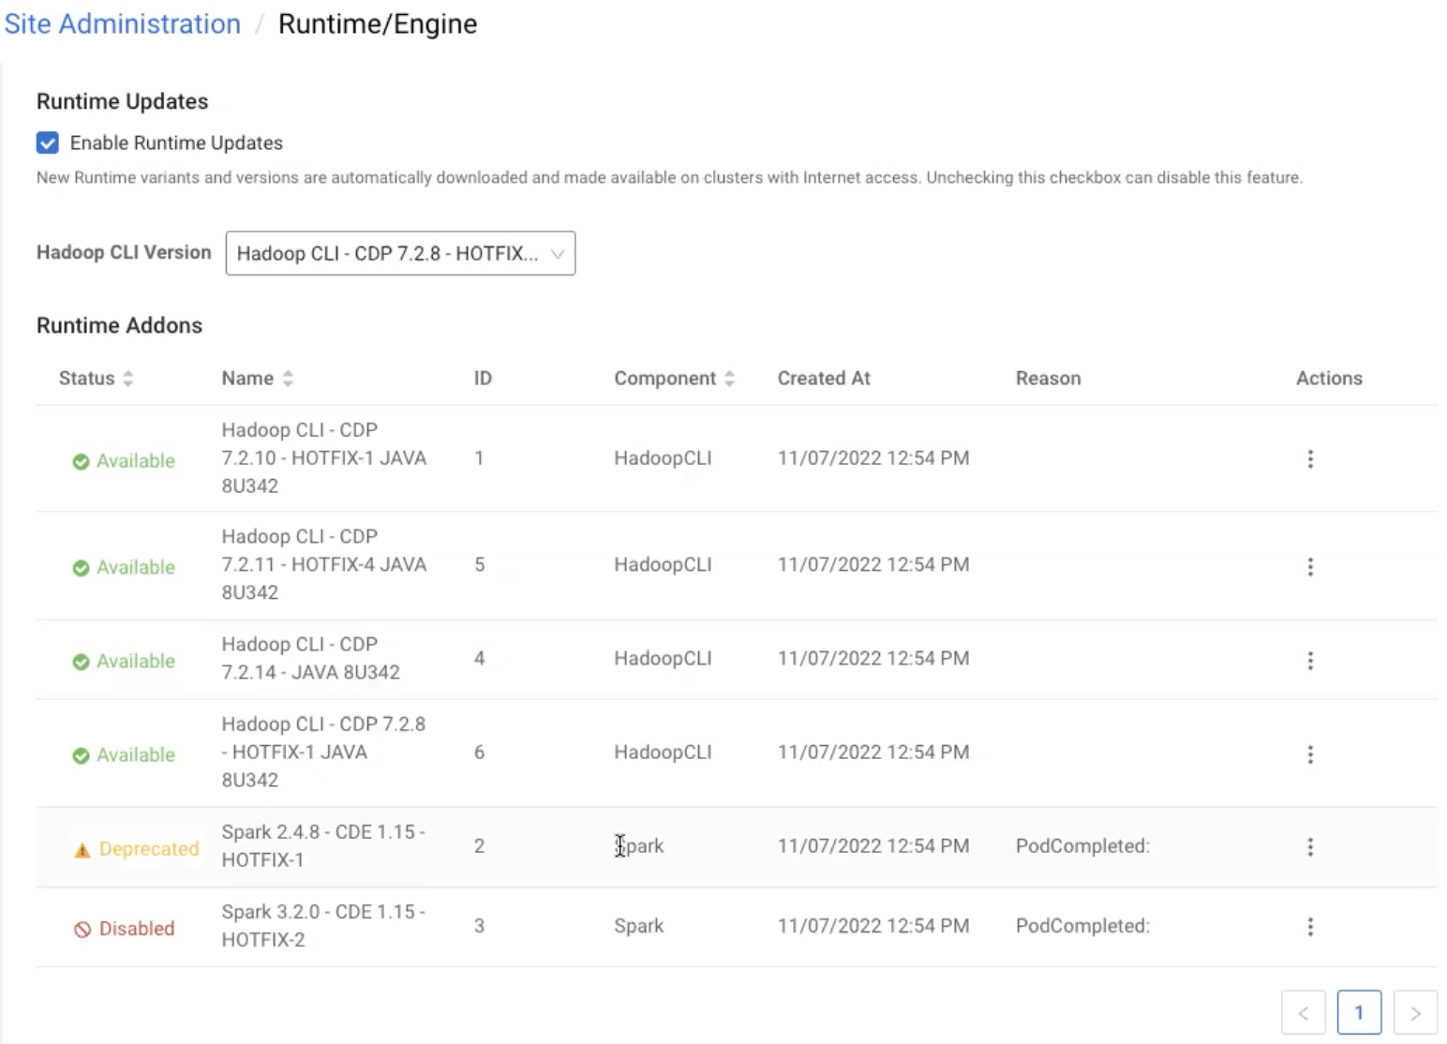Sort the table by Name column
Viewport: 1447px width, 1044px height.
(288, 379)
